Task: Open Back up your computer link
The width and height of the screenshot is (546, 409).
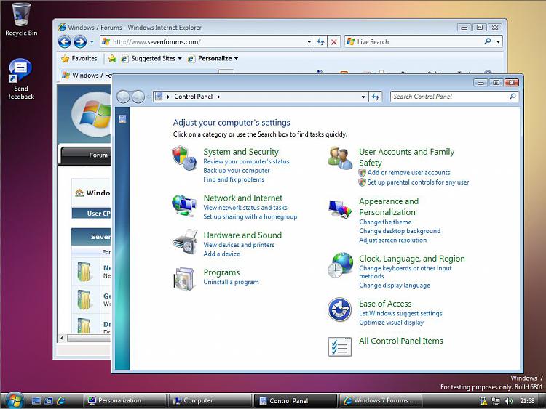Action: tap(237, 171)
